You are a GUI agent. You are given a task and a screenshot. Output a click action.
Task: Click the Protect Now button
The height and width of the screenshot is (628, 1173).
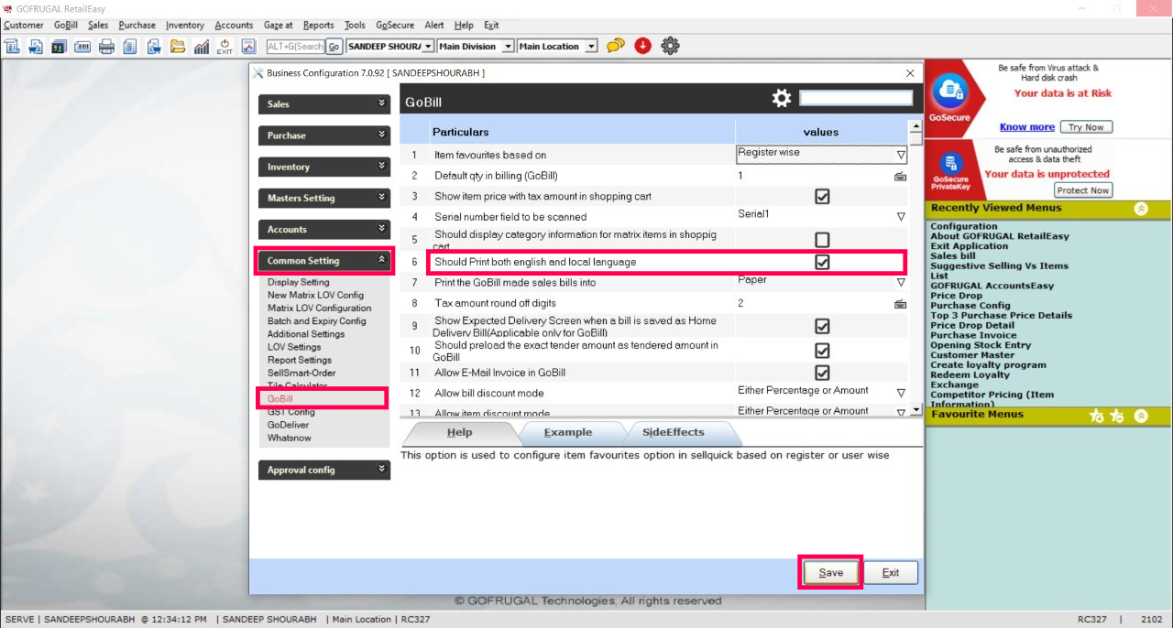pyautogui.click(x=1082, y=190)
